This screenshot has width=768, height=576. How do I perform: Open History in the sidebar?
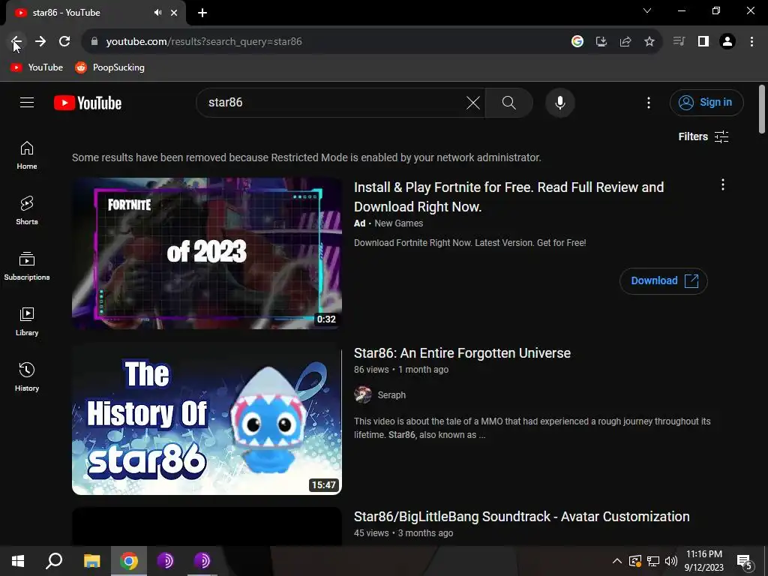coord(27,376)
